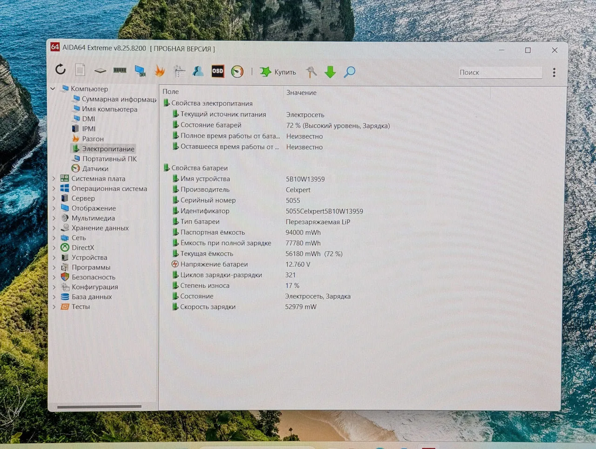Click the memory module toolbar icon
Image resolution: width=596 pixels, height=449 pixels.
pos(120,70)
